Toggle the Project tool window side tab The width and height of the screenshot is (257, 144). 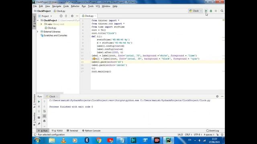coord(34,21)
